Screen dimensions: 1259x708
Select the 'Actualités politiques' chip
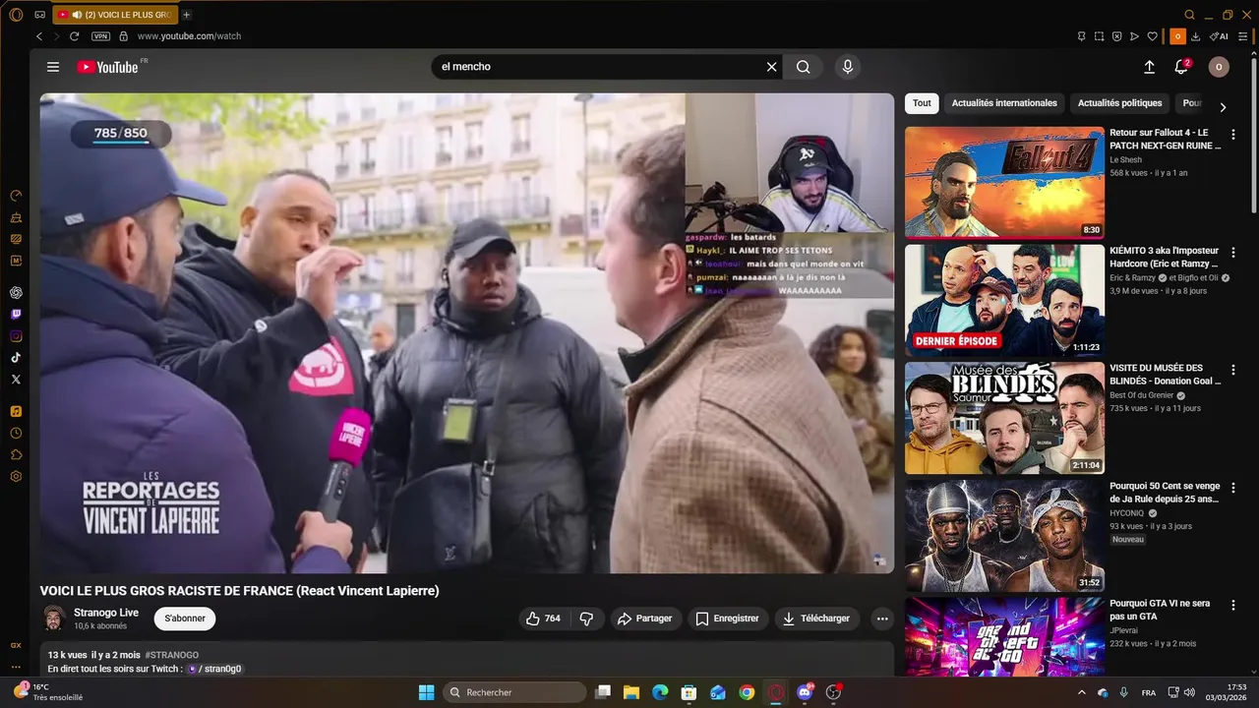[1119, 103]
